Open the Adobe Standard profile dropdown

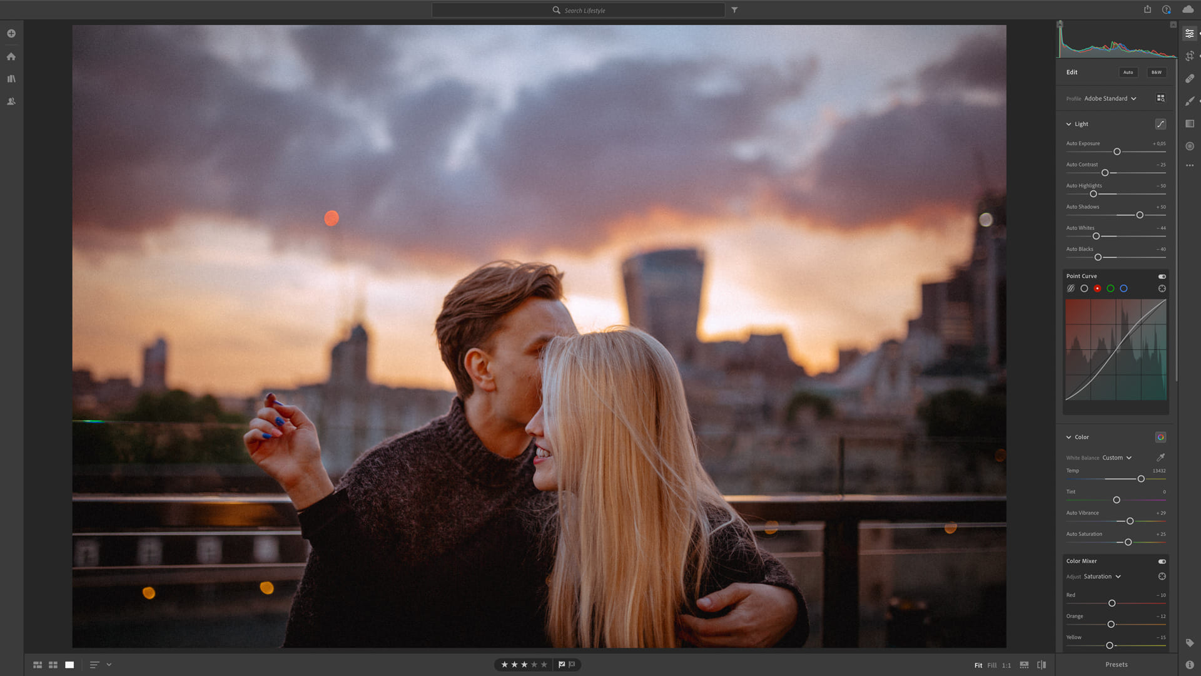tap(1110, 98)
